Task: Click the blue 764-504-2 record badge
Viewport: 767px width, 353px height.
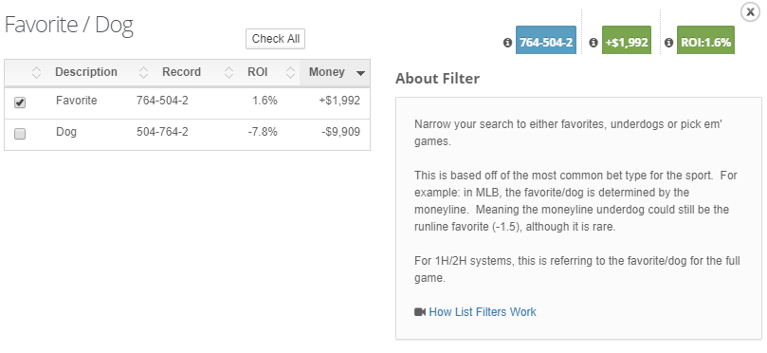Action: pos(546,40)
